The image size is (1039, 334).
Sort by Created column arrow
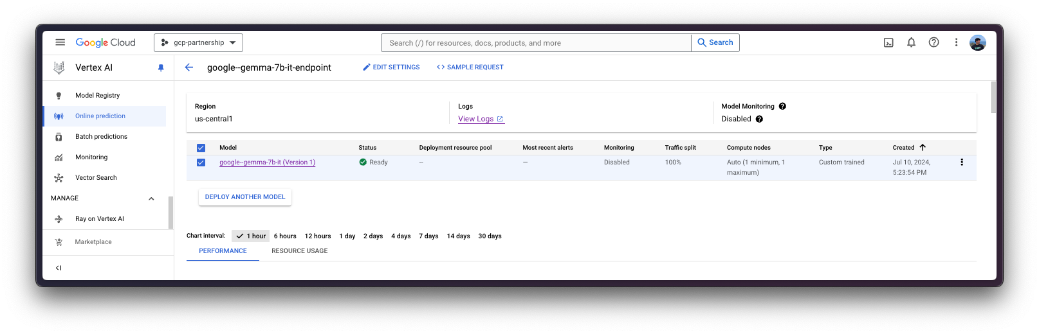click(923, 148)
